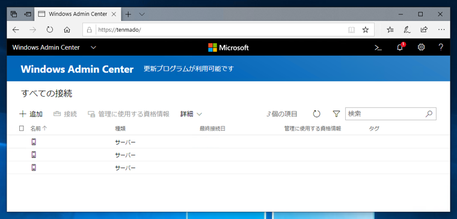
Task: Close the browser window
Action: tap(440, 14)
